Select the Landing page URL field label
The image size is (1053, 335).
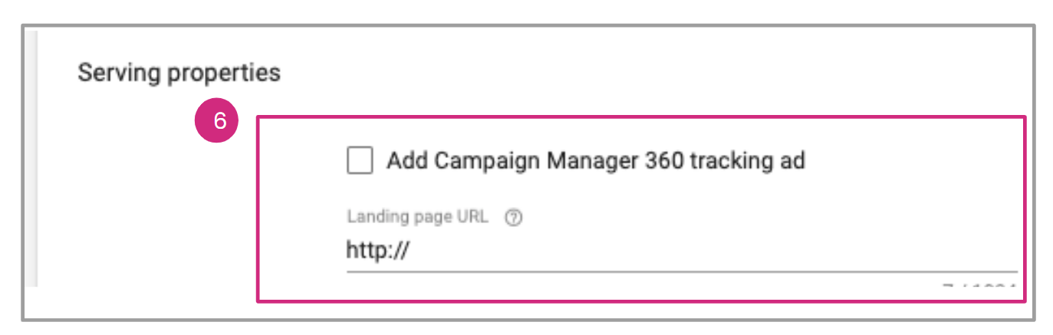point(416,217)
